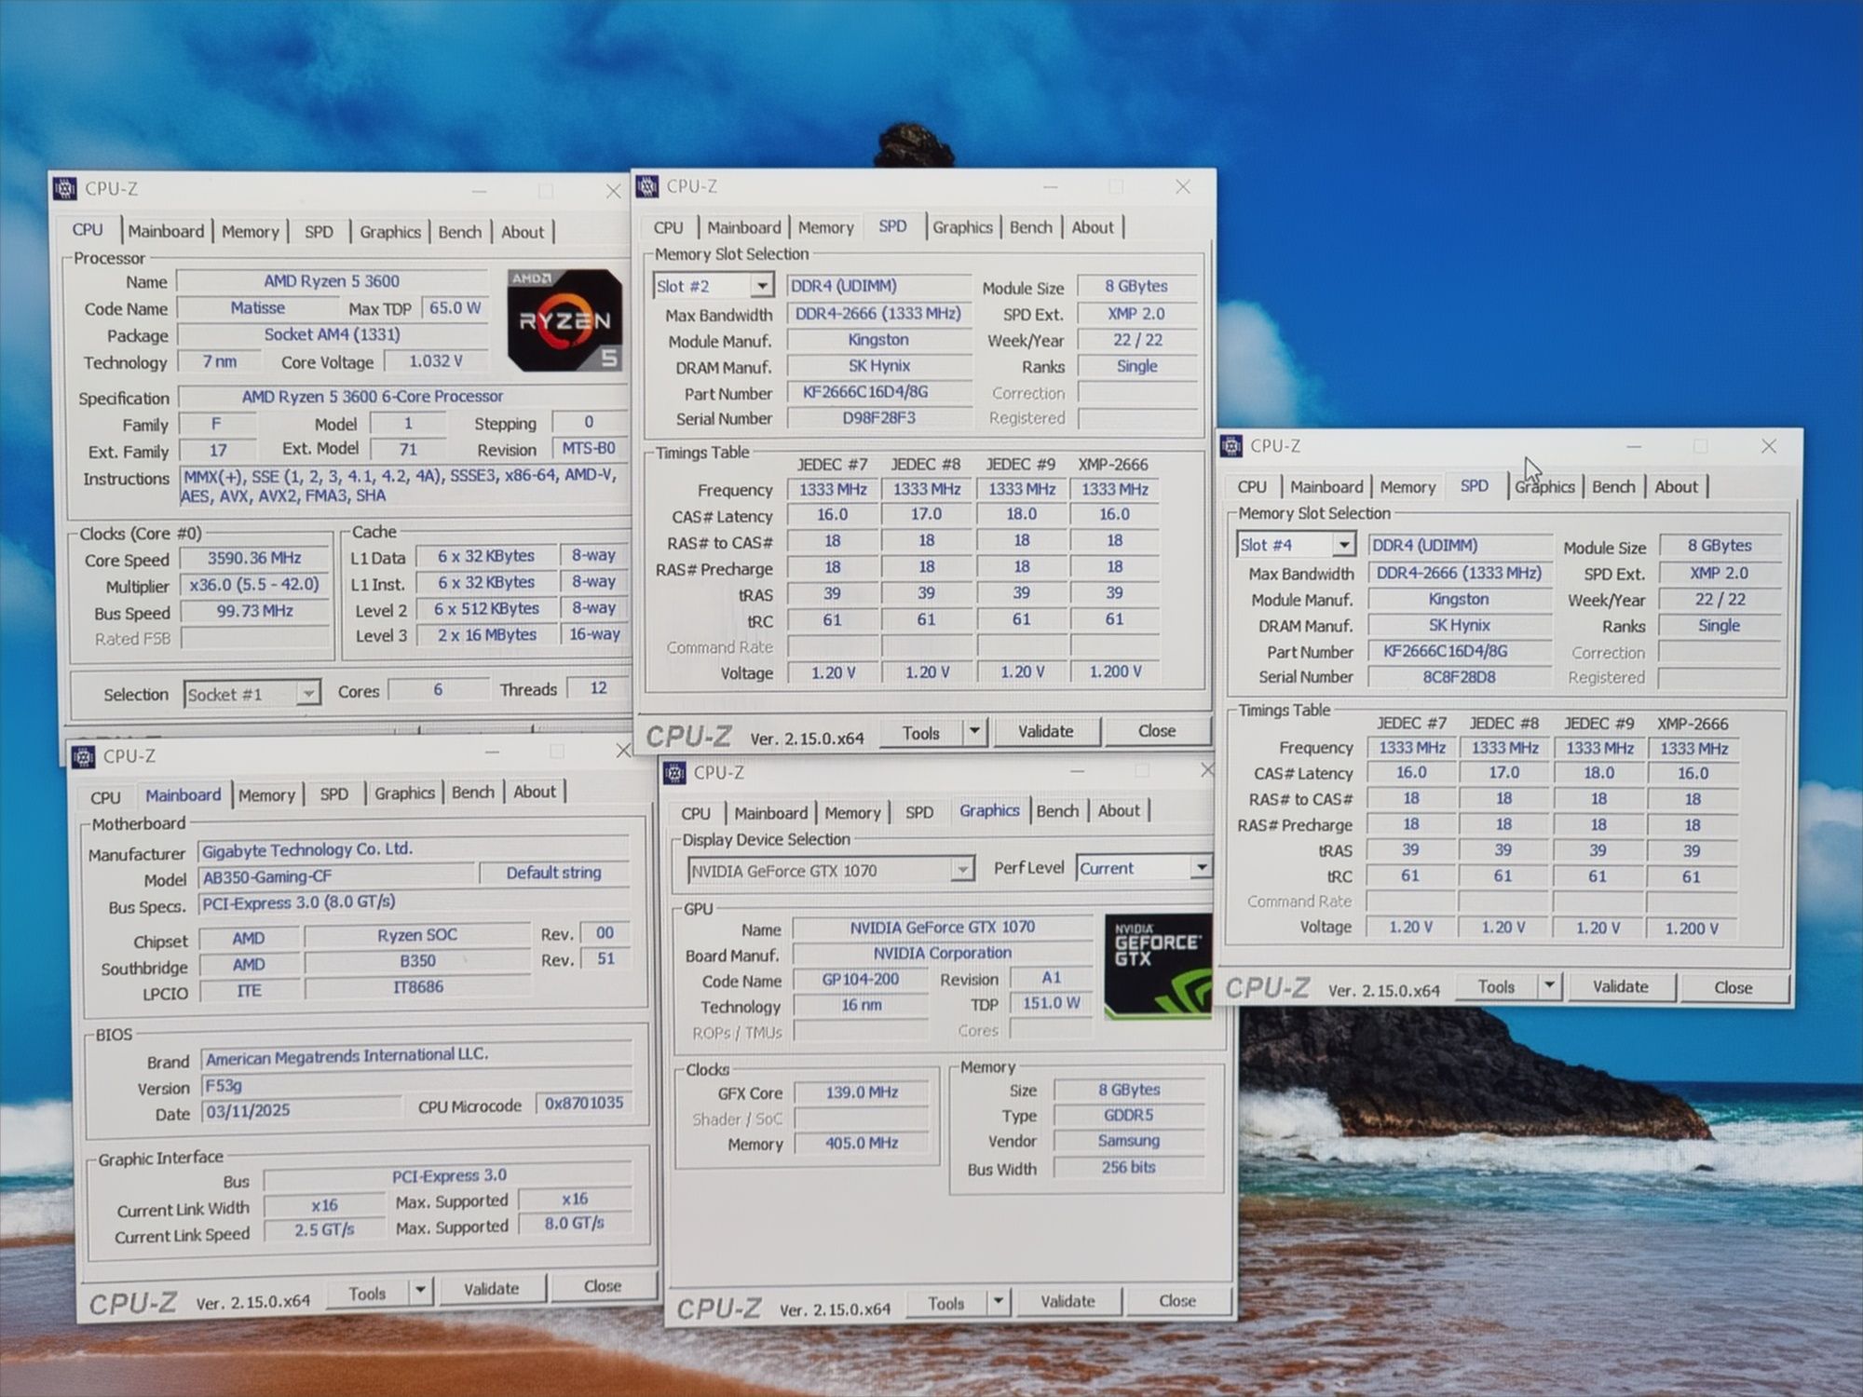Click the processor name AMD Ryzen 5 3600
Image resolution: width=1863 pixels, height=1397 pixels.
pyautogui.click(x=332, y=281)
